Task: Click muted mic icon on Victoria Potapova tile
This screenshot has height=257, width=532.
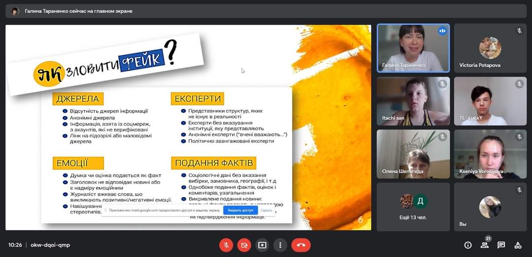Action: click(519, 31)
